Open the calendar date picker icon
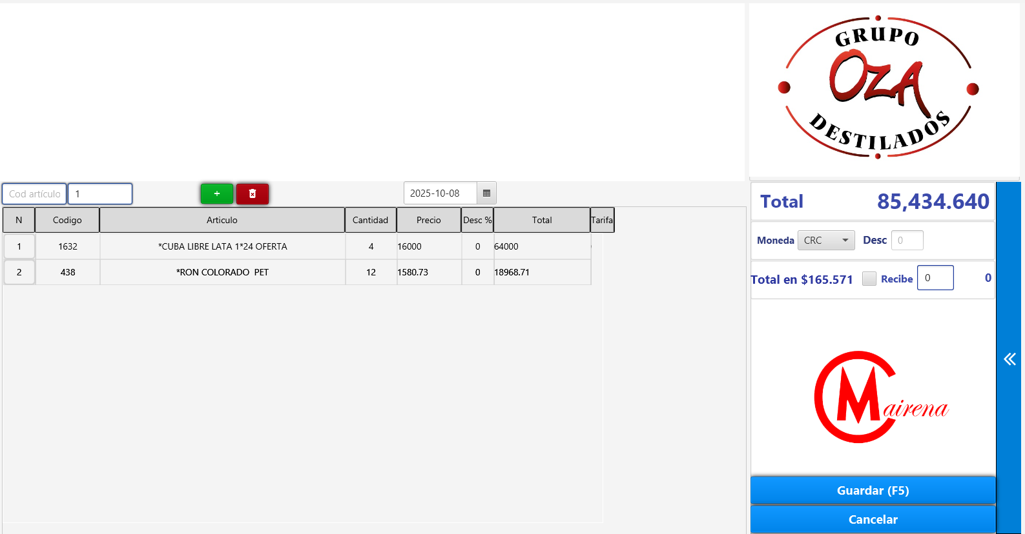1025x534 pixels. 486,193
